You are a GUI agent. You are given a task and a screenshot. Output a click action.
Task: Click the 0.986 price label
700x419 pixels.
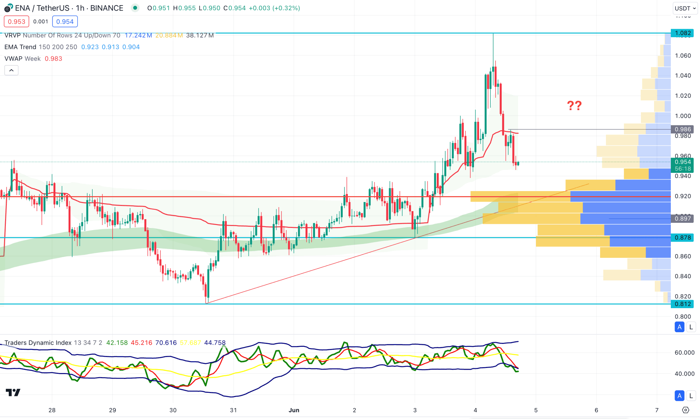pyautogui.click(x=682, y=129)
